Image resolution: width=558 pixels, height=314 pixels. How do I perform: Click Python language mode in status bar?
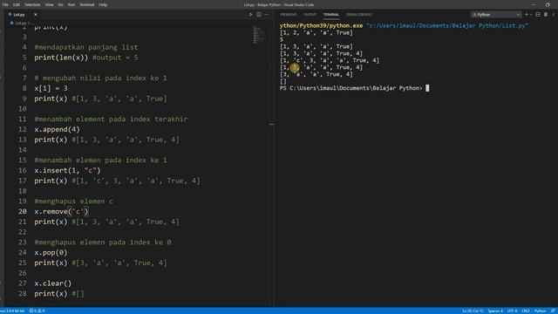(540, 311)
